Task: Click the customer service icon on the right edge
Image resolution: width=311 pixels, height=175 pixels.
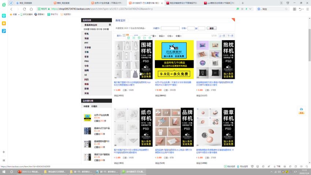Action: [x=301, y=111]
